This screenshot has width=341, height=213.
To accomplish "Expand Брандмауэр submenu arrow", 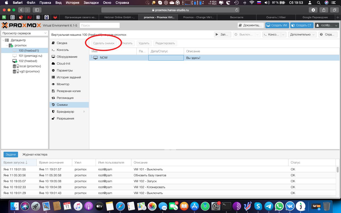I will [x=84, y=112].
